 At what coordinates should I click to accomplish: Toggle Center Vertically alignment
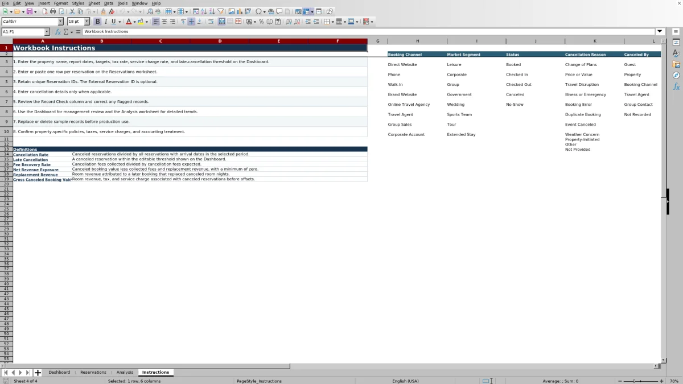(191, 22)
